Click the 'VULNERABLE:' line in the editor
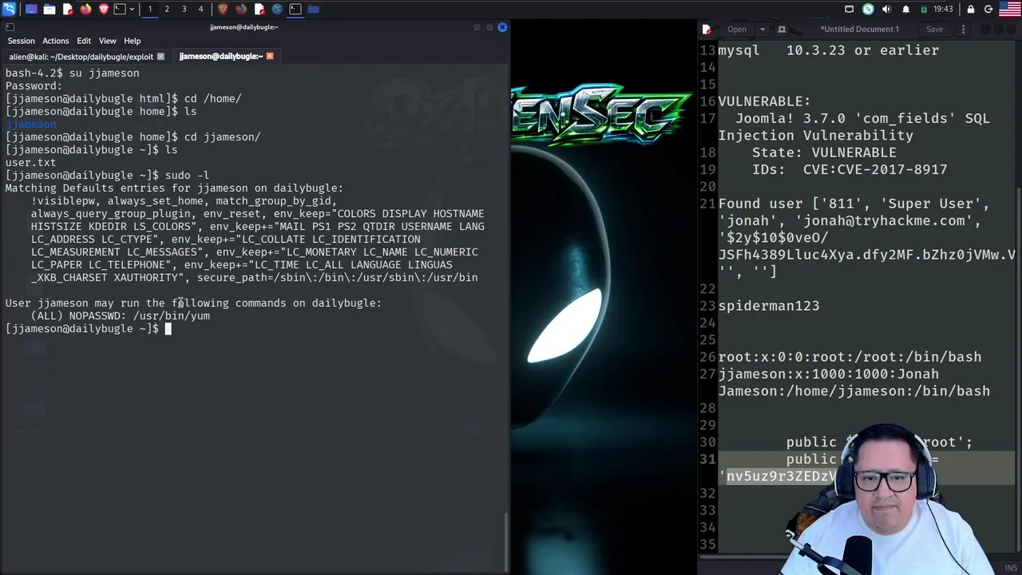The image size is (1022, 575). pyautogui.click(x=764, y=101)
